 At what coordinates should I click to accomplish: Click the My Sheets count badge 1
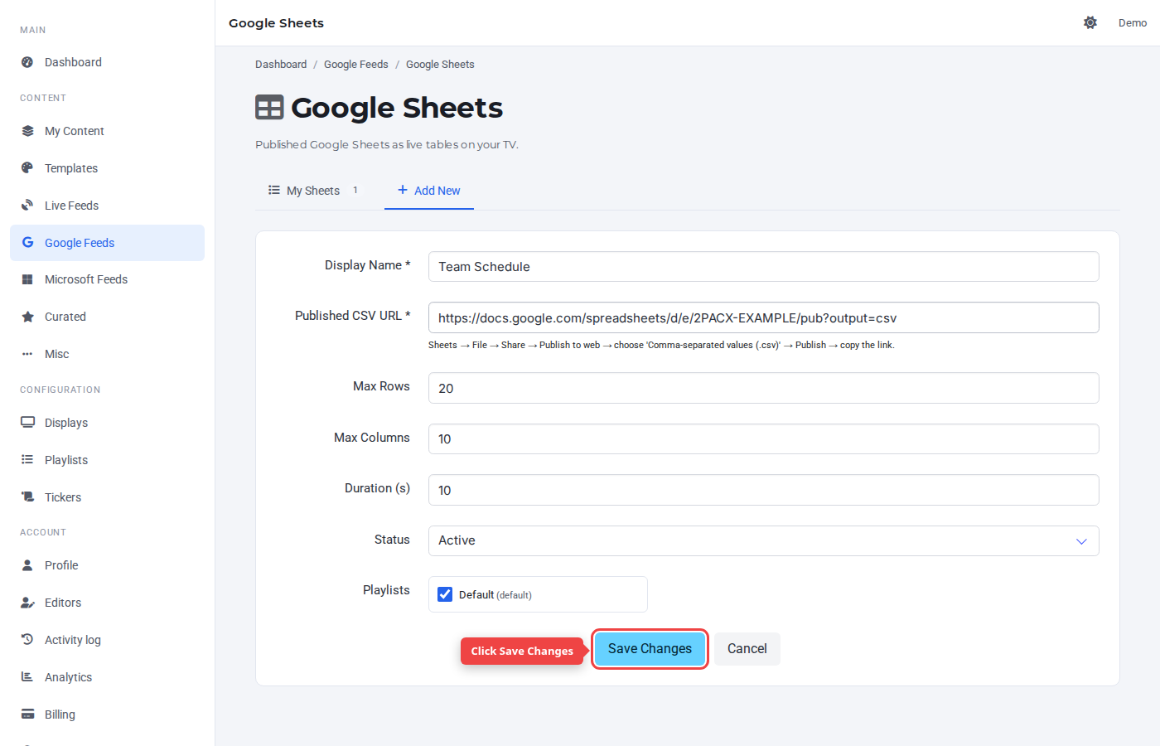(x=355, y=190)
